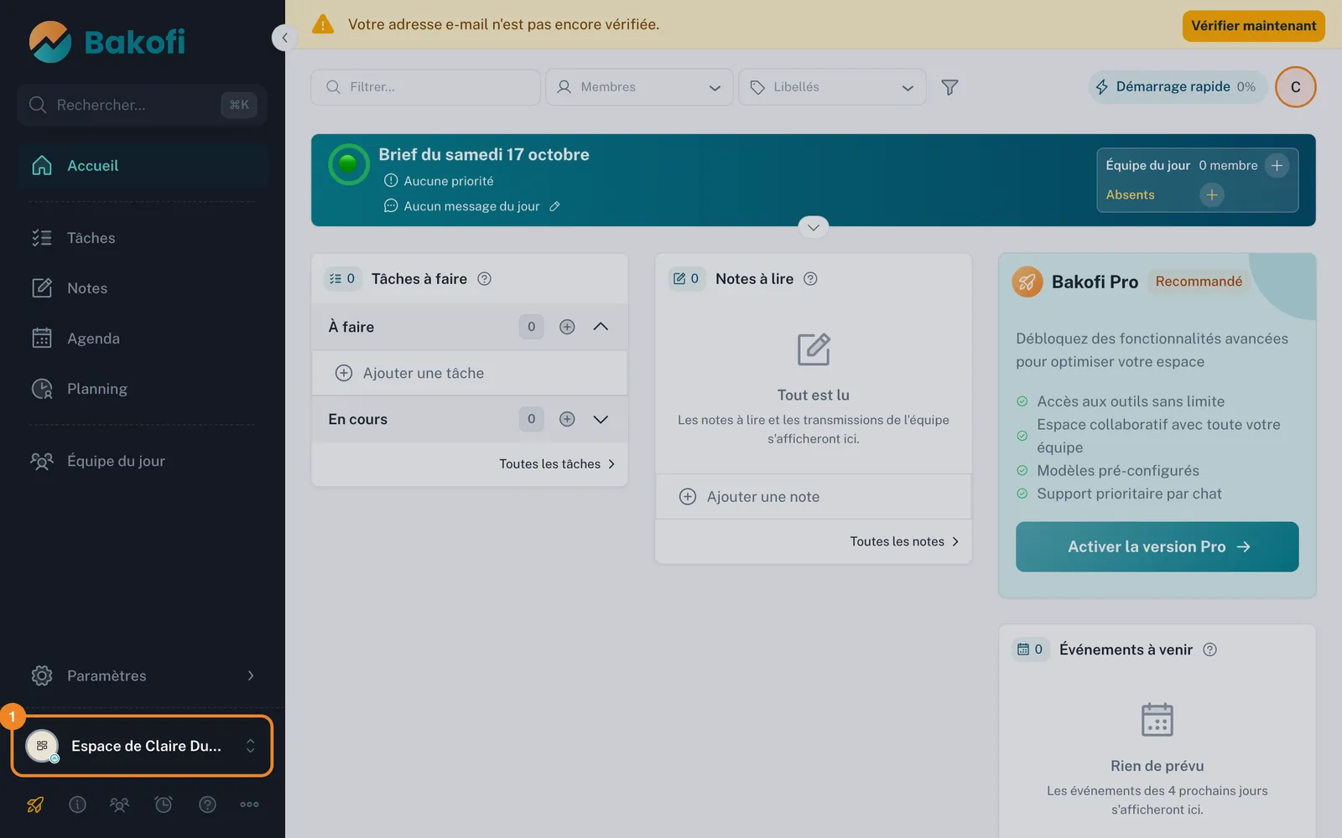Edit the message du jour pencil icon
Viewport: 1342px width, 838px height.
point(554,206)
